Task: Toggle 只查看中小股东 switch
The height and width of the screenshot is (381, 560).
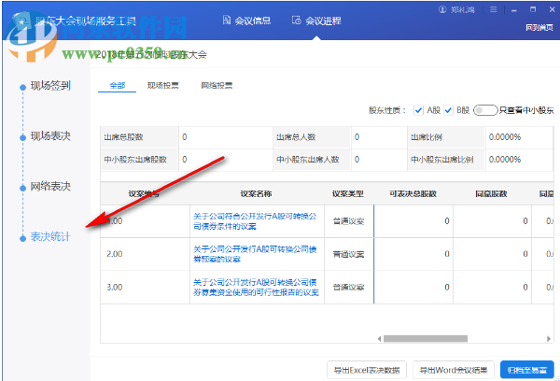Action: [485, 110]
